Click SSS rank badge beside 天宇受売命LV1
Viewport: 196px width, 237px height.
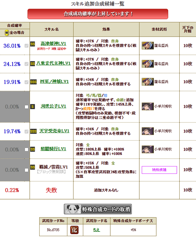pyautogui.click(x=33, y=131)
